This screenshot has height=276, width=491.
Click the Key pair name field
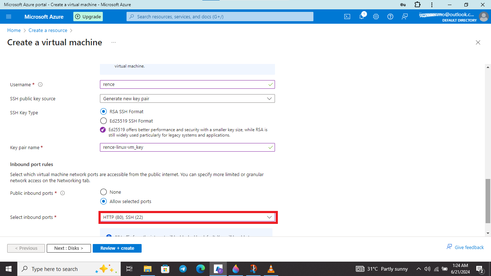coord(187,147)
